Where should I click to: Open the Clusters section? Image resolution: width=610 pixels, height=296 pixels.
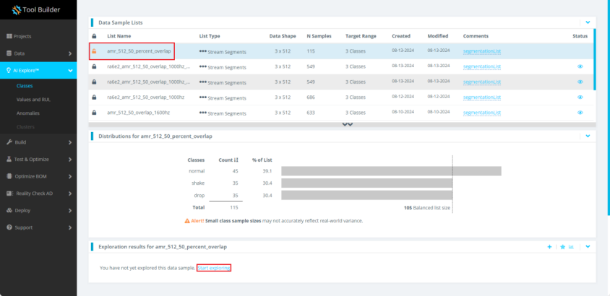[x=25, y=126]
